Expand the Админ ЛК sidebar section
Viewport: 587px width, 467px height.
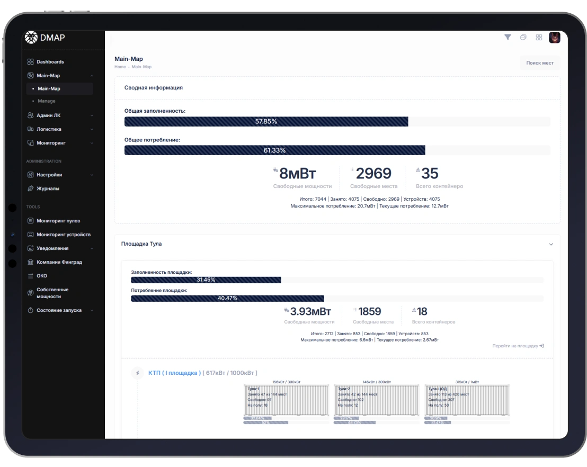click(59, 115)
